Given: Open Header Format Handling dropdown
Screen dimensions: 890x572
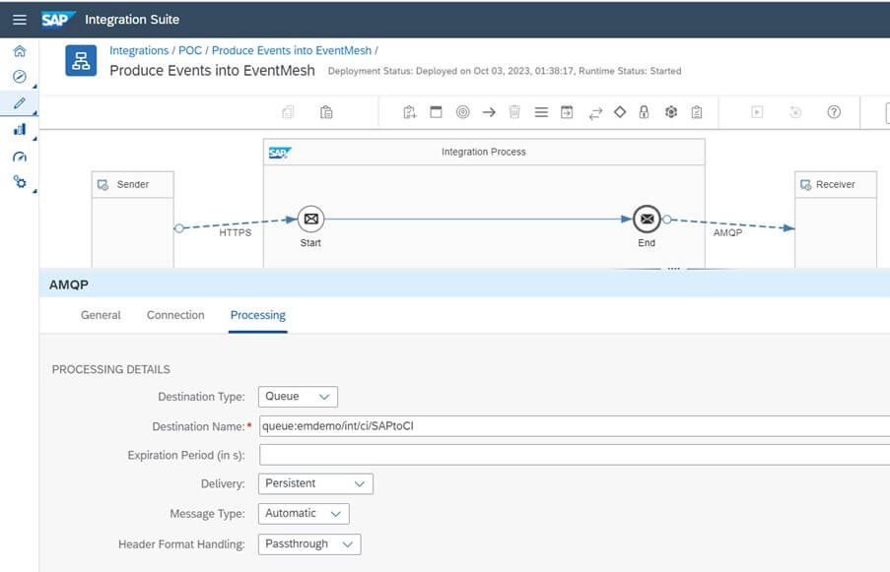Looking at the screenshot, I should tap(309, 544).
